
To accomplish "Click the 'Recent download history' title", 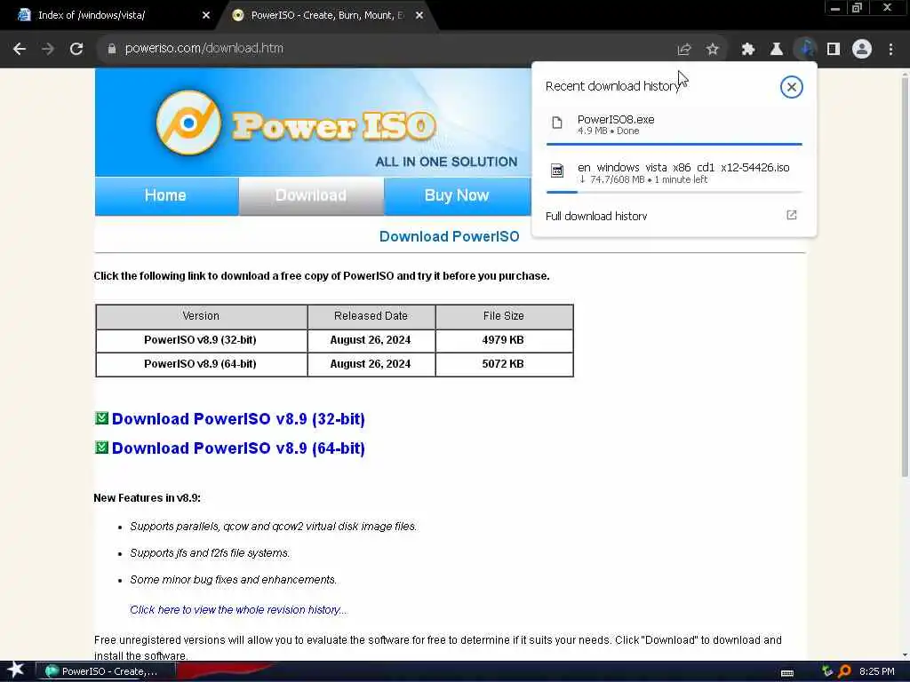I will 613,86.
